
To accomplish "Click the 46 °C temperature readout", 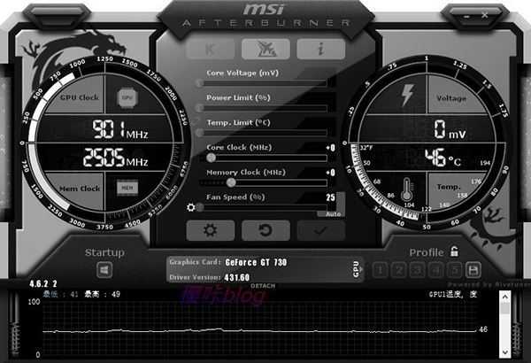I will 443,158.
